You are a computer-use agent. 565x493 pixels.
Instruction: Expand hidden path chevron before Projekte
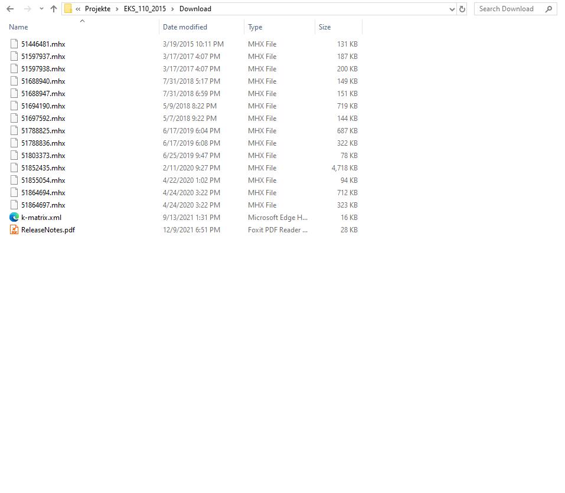78,9
